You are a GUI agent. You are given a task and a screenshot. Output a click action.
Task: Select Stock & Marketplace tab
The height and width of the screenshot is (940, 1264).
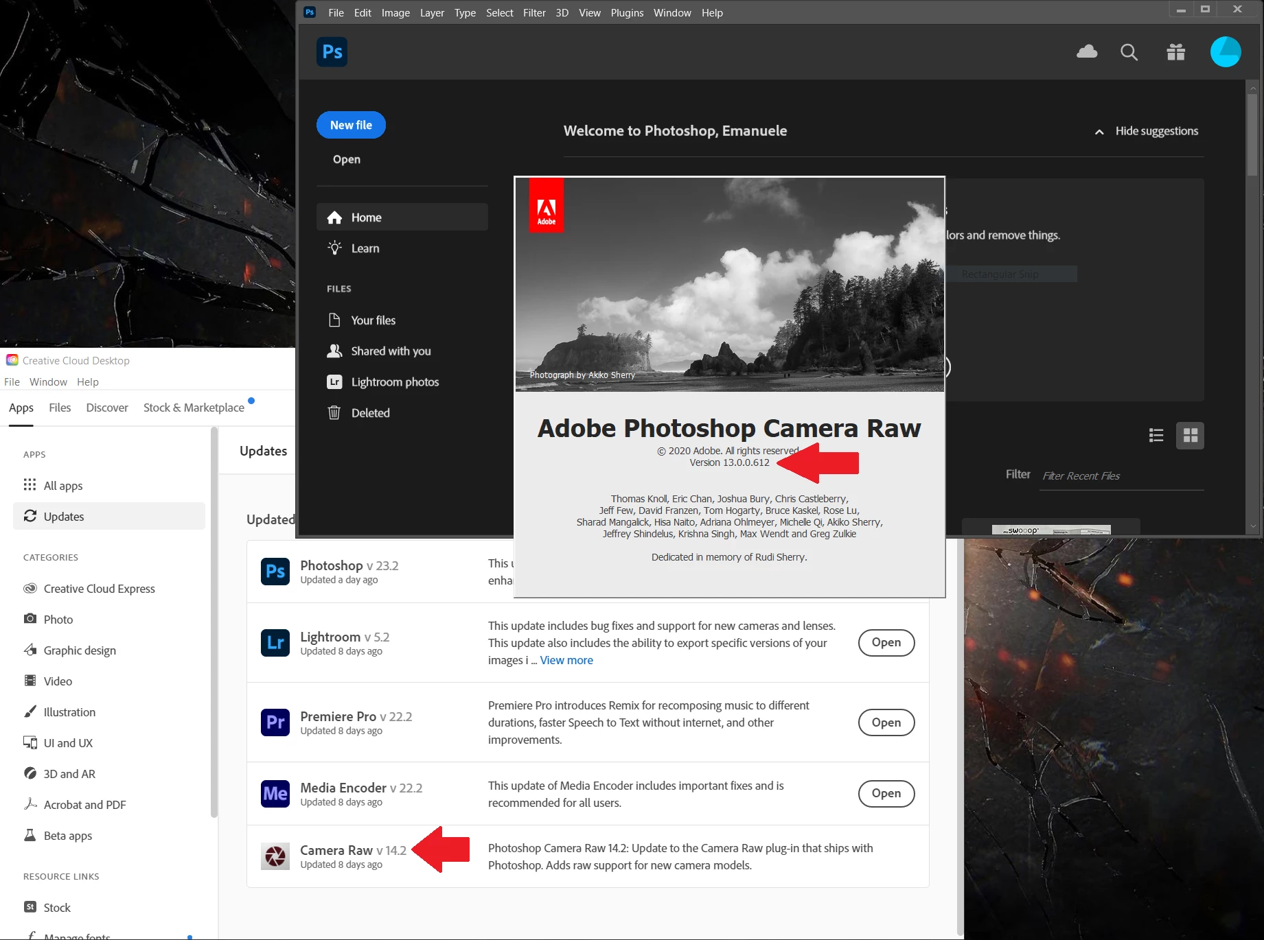(x=194, y=408)
